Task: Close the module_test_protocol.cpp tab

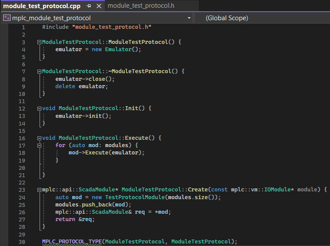Action: point(99,6)
